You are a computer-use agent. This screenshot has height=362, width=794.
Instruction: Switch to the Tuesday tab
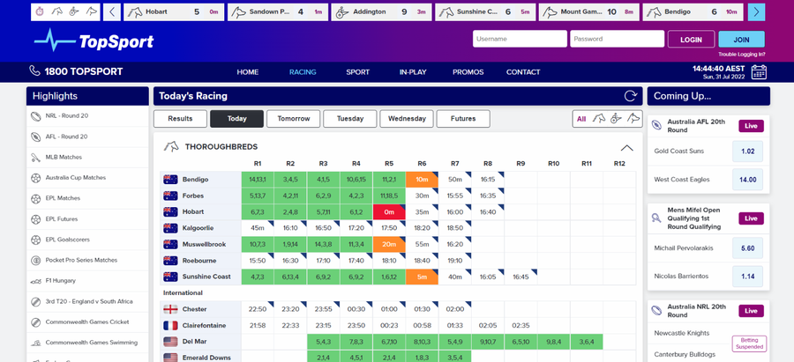(x=350, y=119)
